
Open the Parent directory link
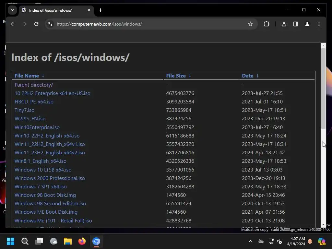click(x=34, y=85)
